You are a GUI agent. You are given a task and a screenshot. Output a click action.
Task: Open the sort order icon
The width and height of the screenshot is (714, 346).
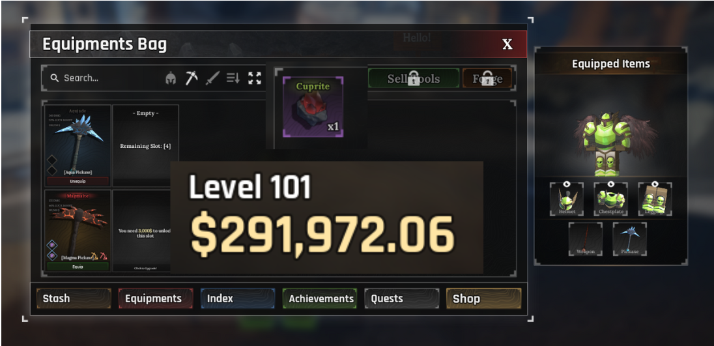point(233,78)
